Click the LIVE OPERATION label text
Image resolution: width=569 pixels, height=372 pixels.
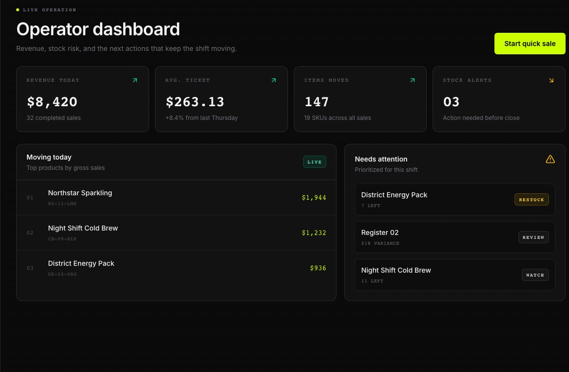50,10
